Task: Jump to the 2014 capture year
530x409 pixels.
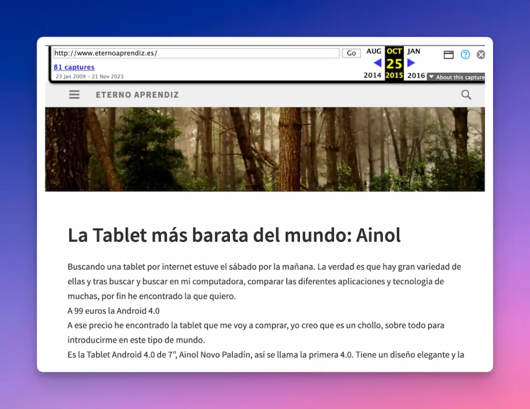Action: pyautogui.click(x=373, y=75)
